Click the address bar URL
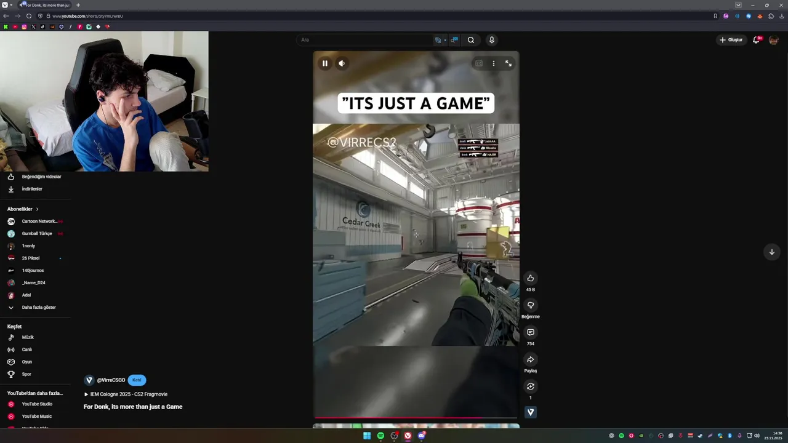This screenshot has height=443, width=788. [x=87, y=16]
